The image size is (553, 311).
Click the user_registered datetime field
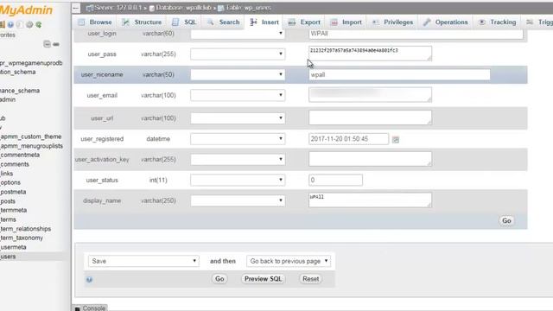click(x=348, y=139)
